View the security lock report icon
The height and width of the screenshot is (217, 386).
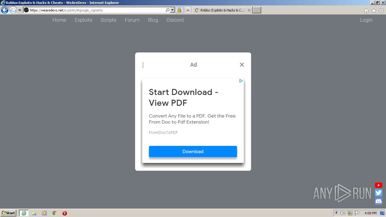pyautogui.click(x=179, y=10)
